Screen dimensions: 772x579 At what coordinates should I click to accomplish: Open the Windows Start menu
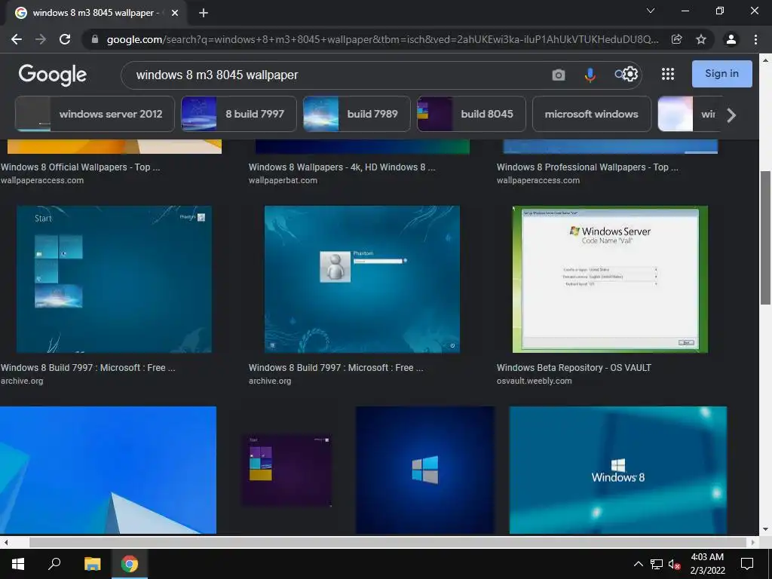click(18, 564)
